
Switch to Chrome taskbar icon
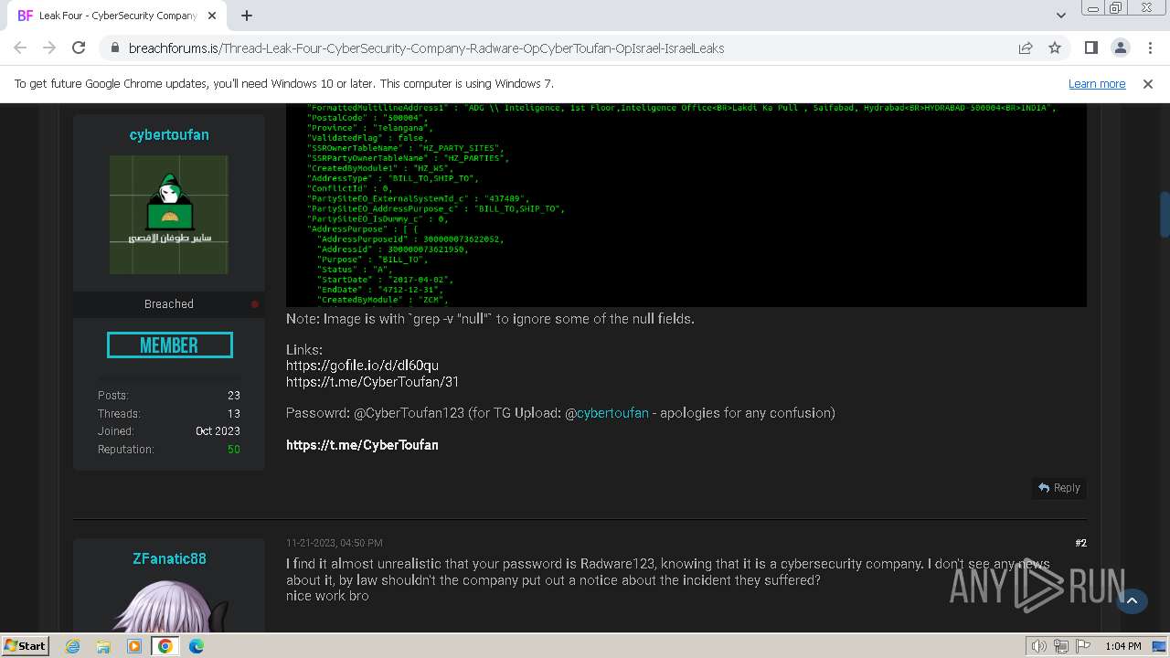pos(165,646)
